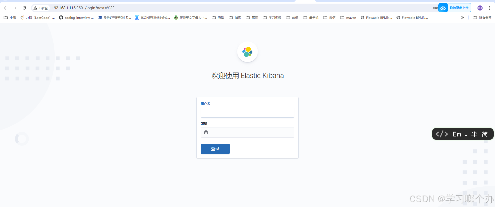Expand the hidden bookmarks chevron
The image size is (495, 207).
[x=463, y=18]
